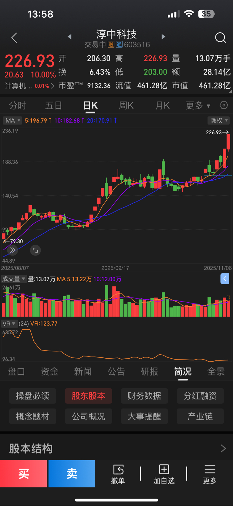Switch to next stock with right triangle

[x=163, y=37]
